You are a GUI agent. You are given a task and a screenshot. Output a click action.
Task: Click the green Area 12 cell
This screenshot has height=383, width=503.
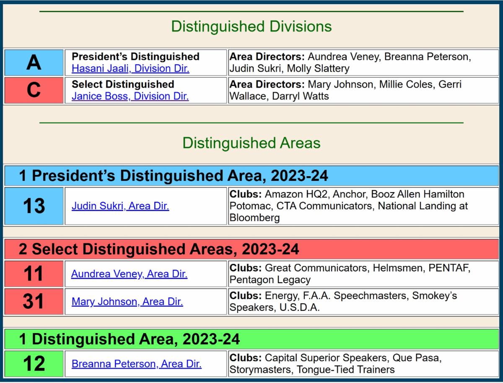[34, 364]
